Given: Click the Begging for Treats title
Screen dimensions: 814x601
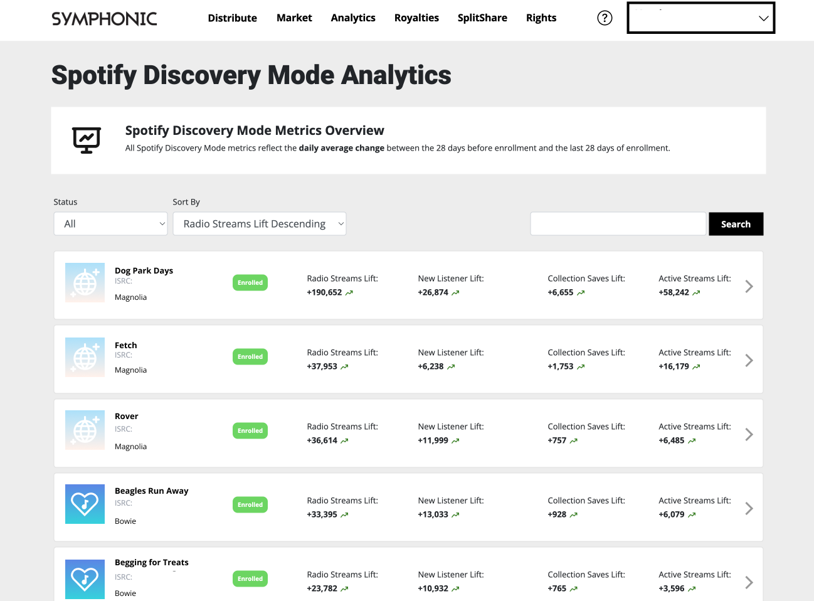Looking at the screenshot, I should pos(152,563).
